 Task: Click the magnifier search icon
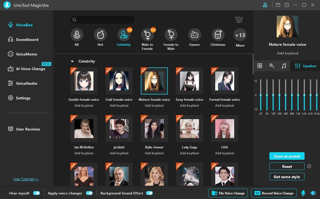[x=74, y=20]
